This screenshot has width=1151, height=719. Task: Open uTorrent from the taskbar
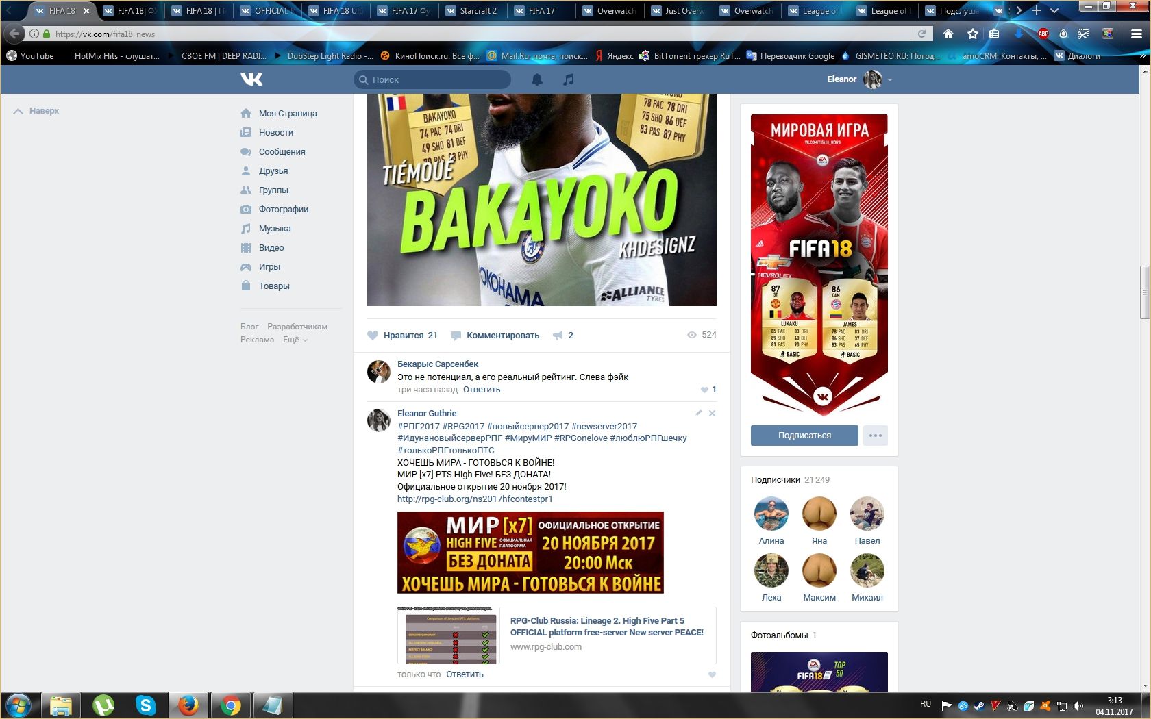pyautogui.click(x=103, y=705)
